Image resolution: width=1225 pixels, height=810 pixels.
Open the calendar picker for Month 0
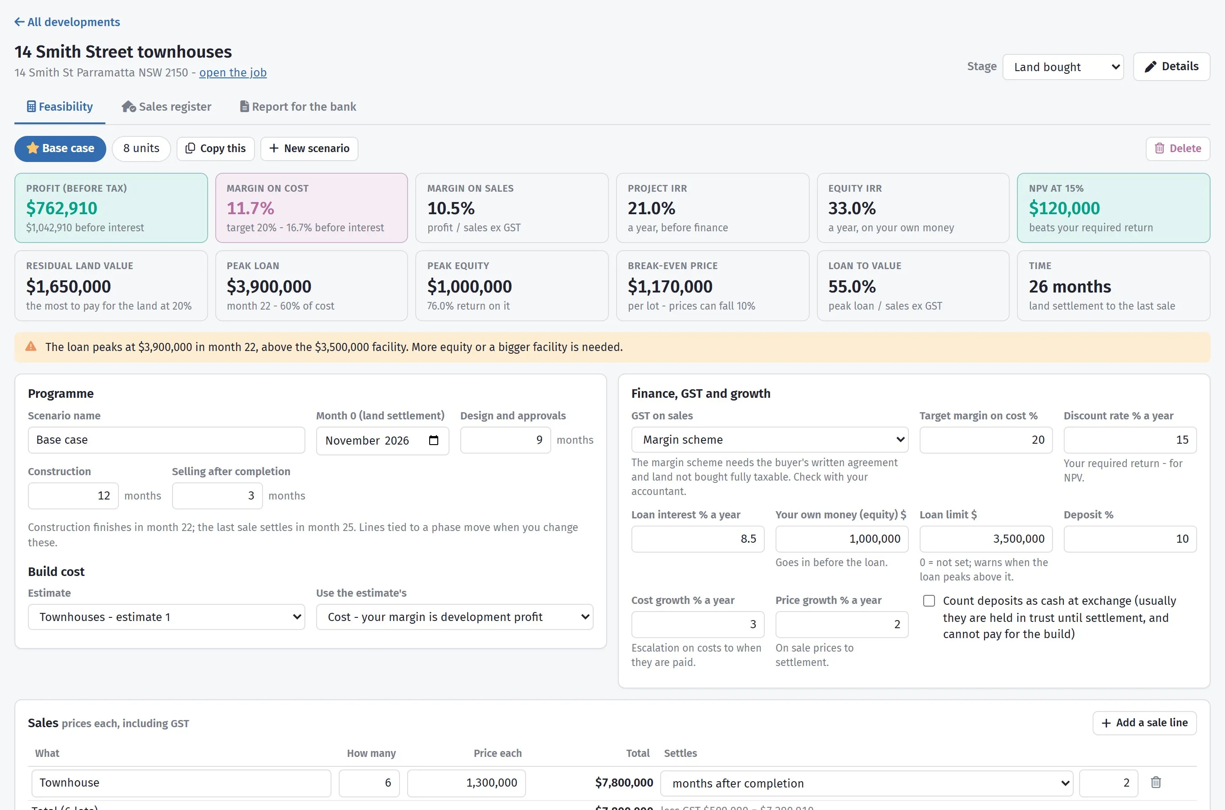pyautogui.click(x=434, y=440)
